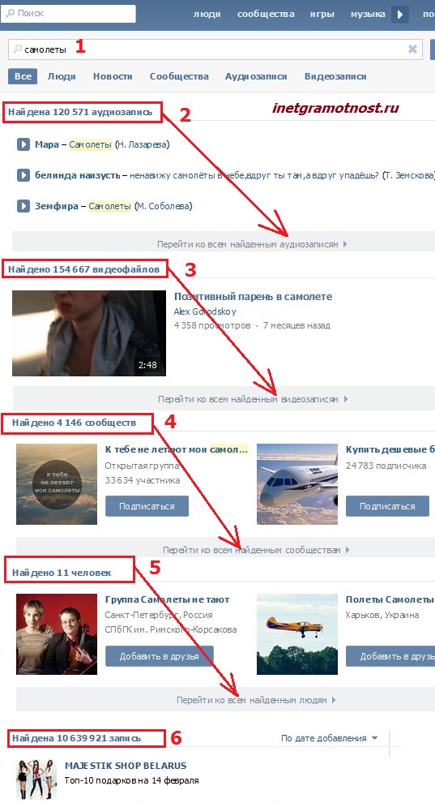Image resolution: width=435 pixels, height=803 pixels.
Task: Click the самолеты search input field
Action: click(215, 49)
